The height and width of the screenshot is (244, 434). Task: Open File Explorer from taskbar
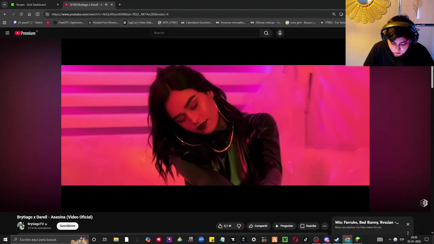(116, 240)
